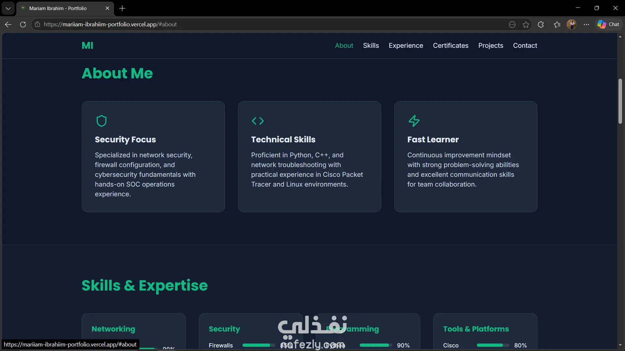Click the shield icon in Security Focus card
Viewport: 625px width, 351px height.
point(101,121)
